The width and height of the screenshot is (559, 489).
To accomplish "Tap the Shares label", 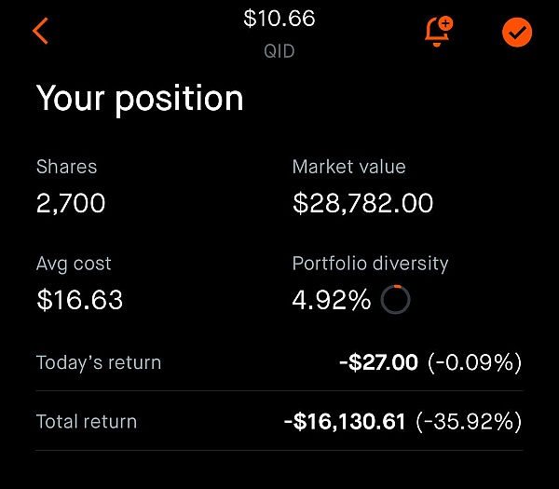I will 66,167.
